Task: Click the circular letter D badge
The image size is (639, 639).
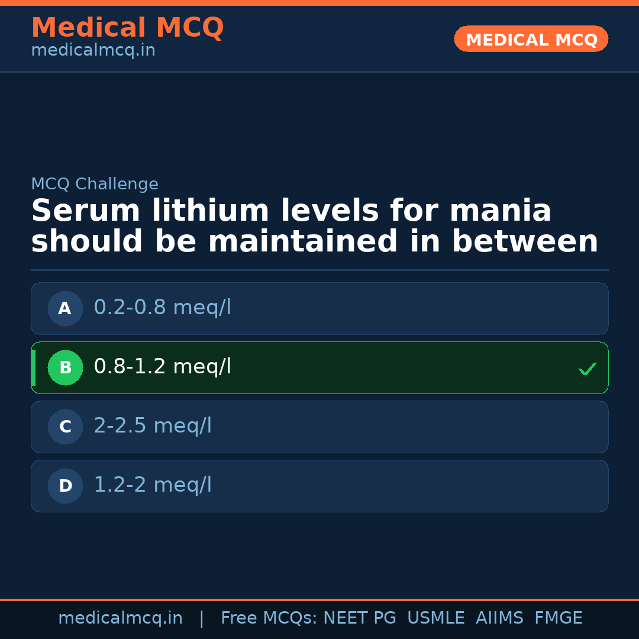Action: (x=65, y=486)
